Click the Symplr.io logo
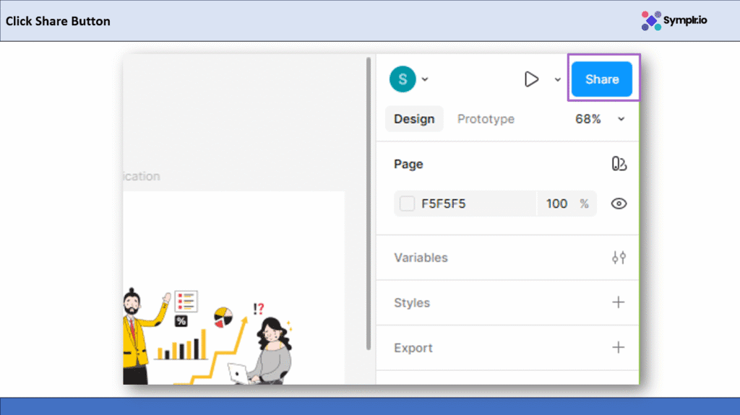740x415 pixels. click(x=674, y=20)
